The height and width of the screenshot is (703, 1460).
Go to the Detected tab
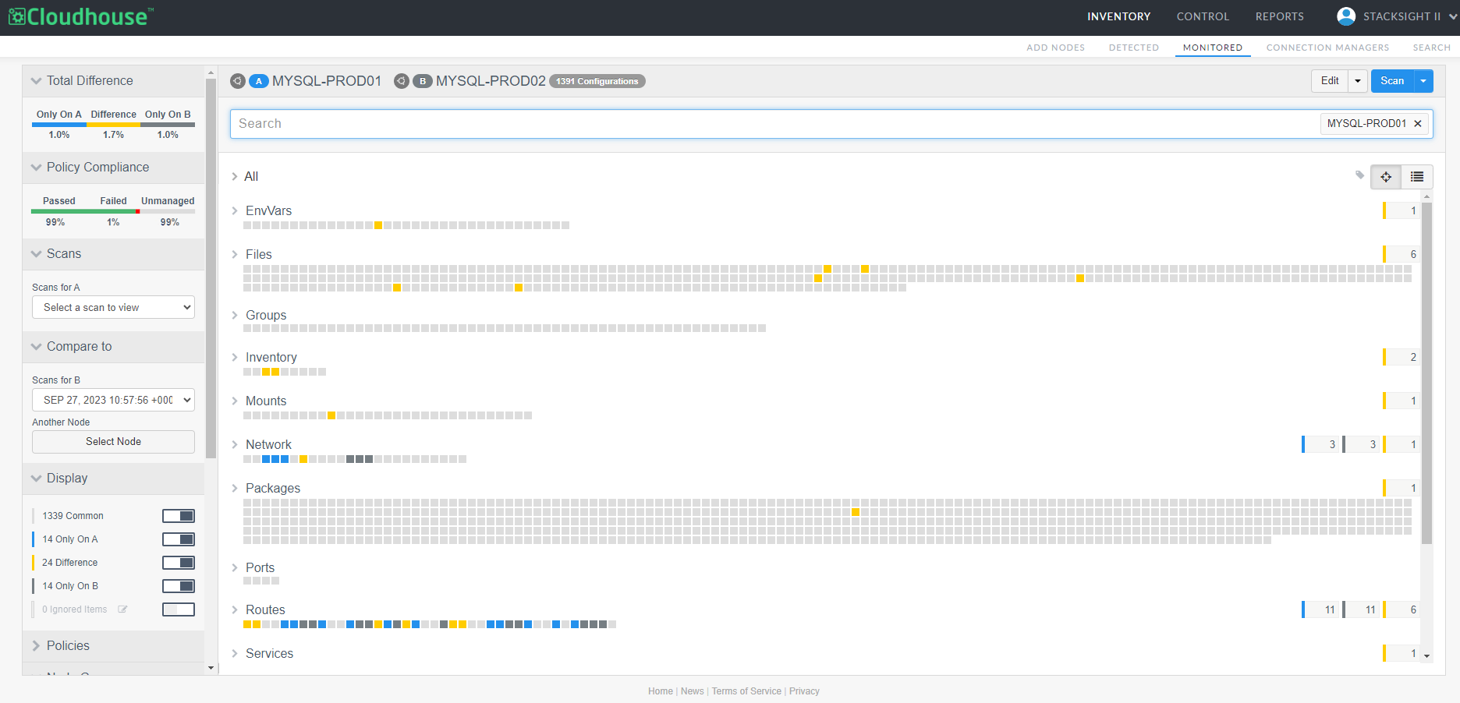pyautogui.click(x=1133, y=48)
